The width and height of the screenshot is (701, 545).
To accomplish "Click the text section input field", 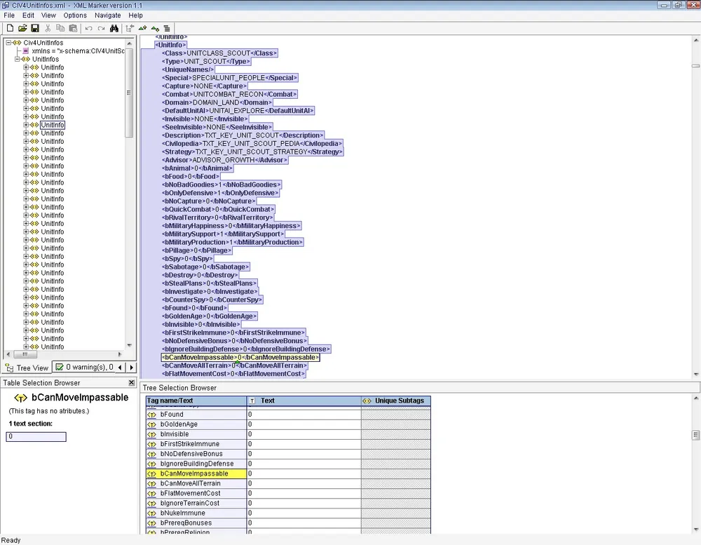I will pos(36,437).
